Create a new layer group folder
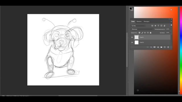The width and height of the screenshot is (182, 102). (x=161, y=47)
